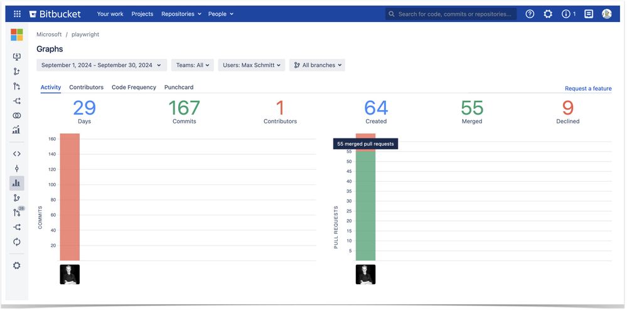Click the '55 merged pull requests' tooltip
627x310 pixels.
pyautogui.click(x=365, y=144)
